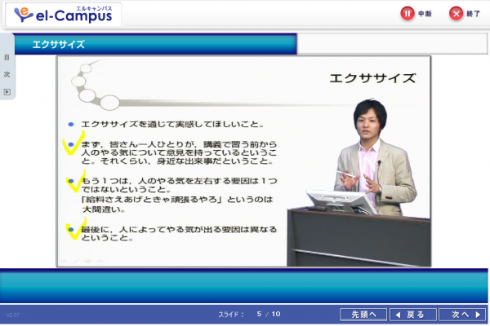Click the v2.07 version label

point(12,315)
